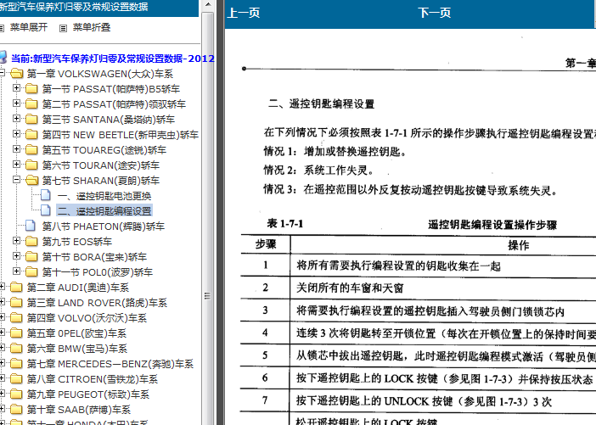Click folder icon of 第六节 TOURAN轿车

coord(31,165)
